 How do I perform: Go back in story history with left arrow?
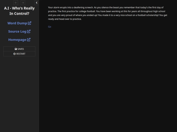pyautogui.click(x=16, y=3)
